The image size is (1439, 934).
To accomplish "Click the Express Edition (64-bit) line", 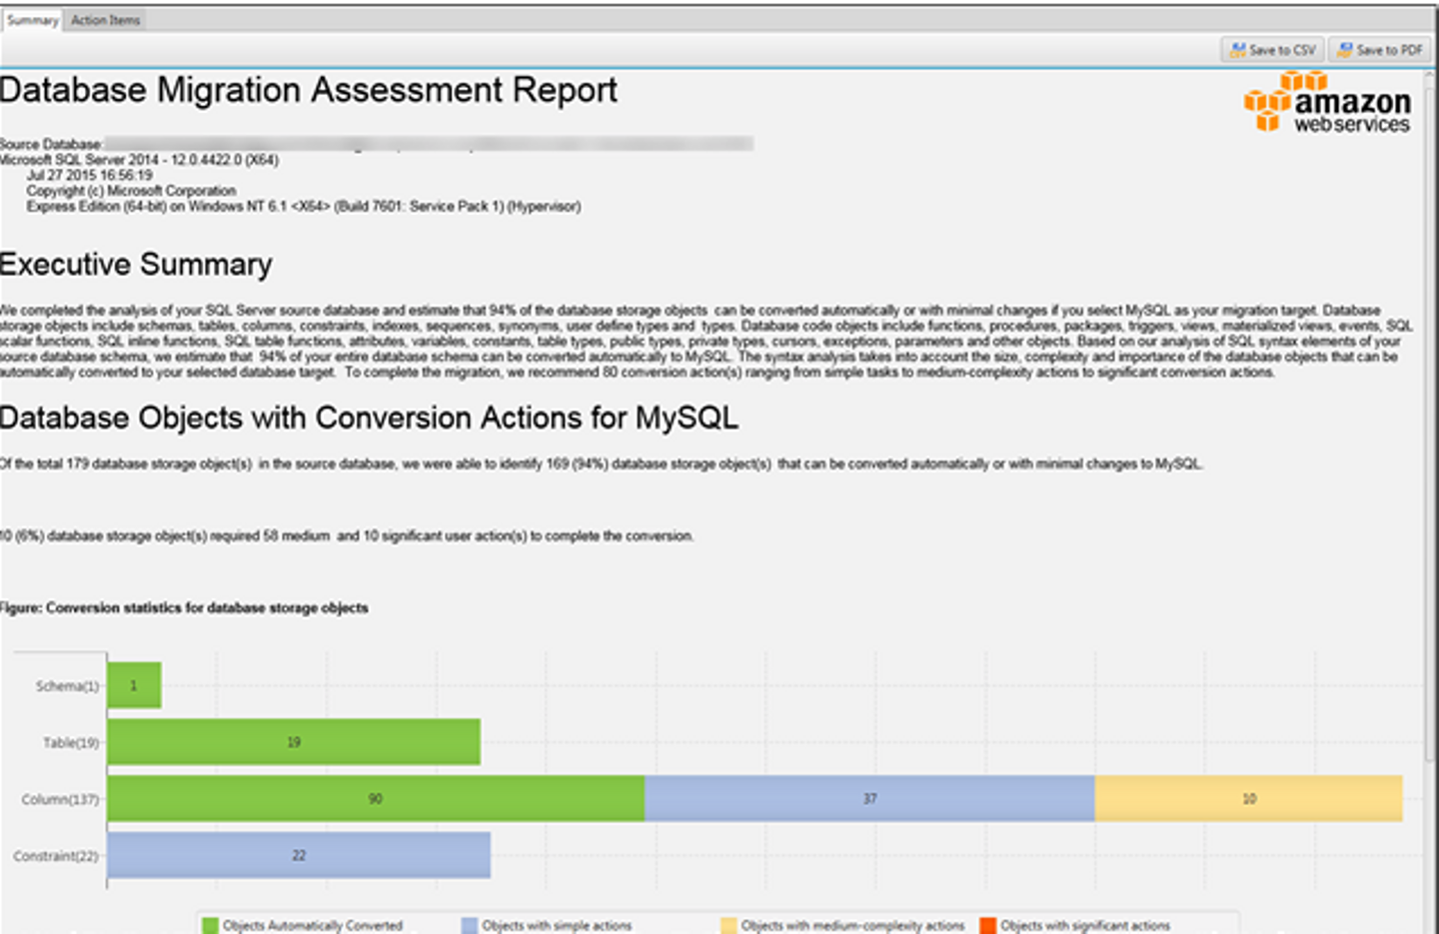I will 304,207.
